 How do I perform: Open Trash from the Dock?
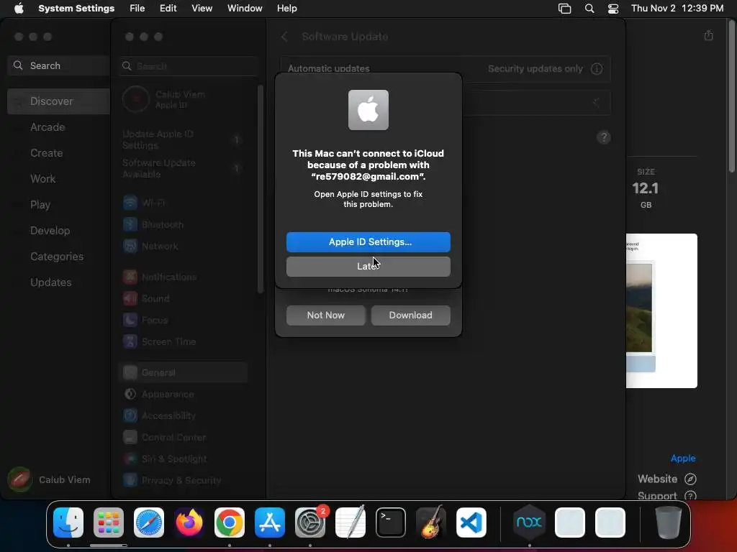[x=669, y=523]
